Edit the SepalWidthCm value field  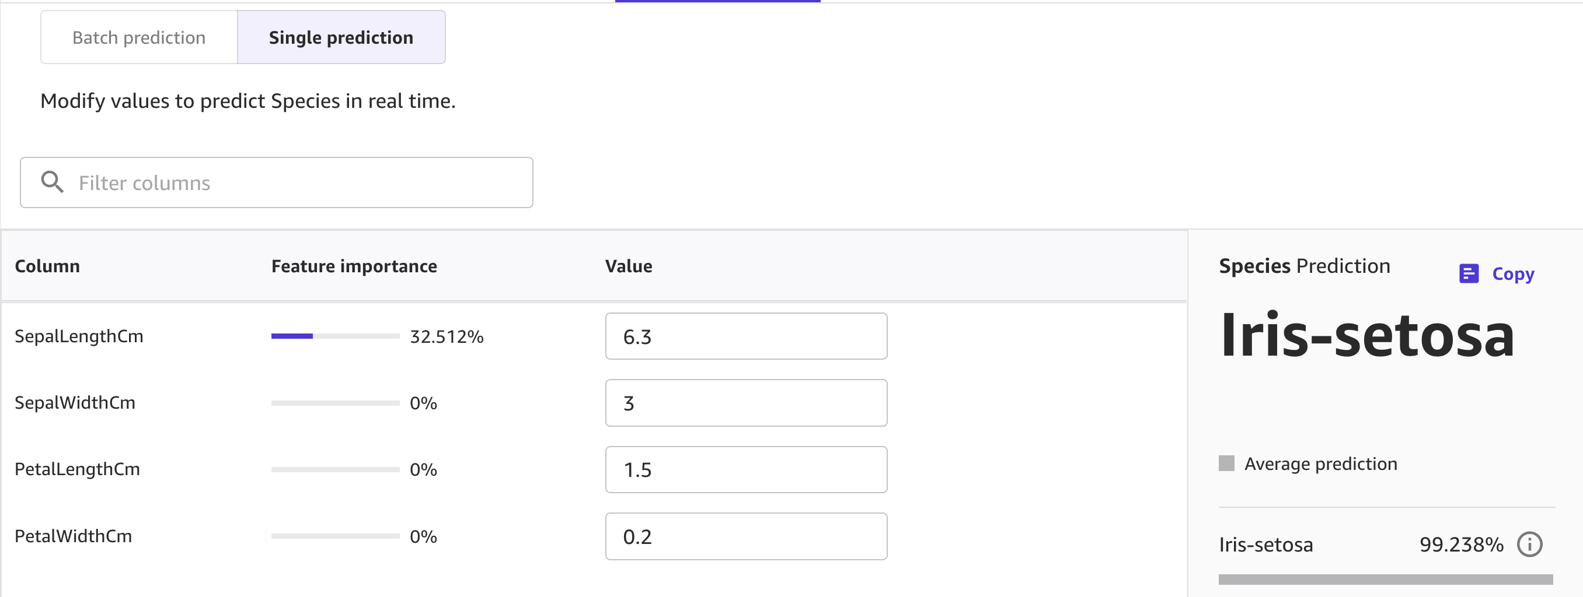point(745,403)
